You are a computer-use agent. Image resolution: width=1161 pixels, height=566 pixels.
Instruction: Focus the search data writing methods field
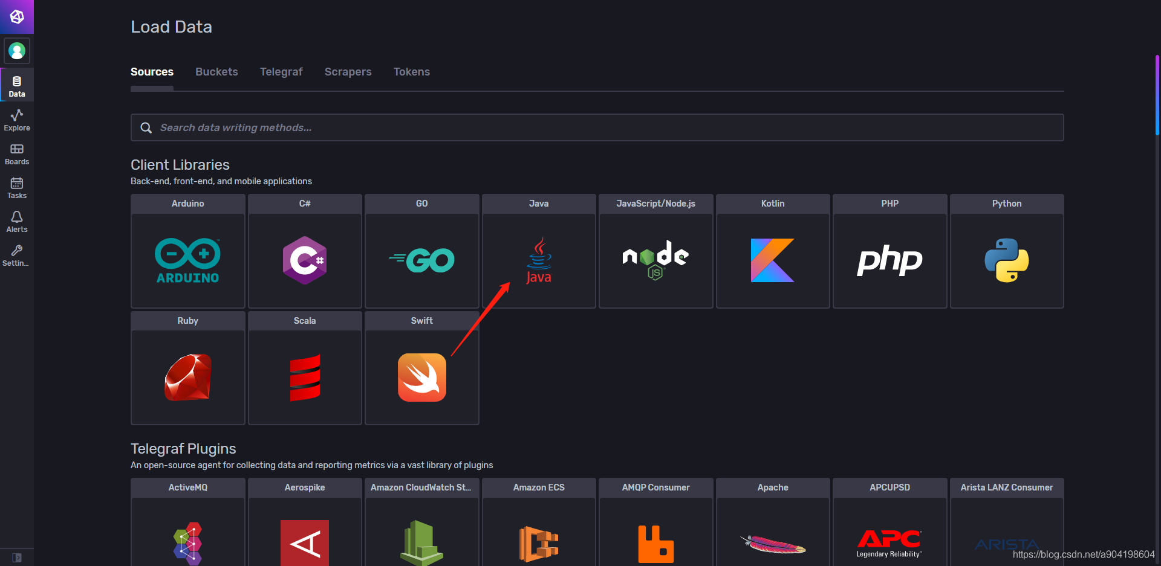tap(597, 127)
